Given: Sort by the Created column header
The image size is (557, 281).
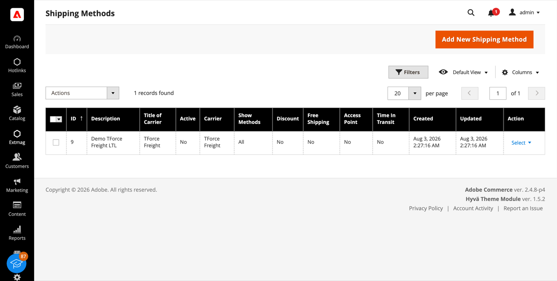Looking at the screenshot, I should (x=432, y=119).
